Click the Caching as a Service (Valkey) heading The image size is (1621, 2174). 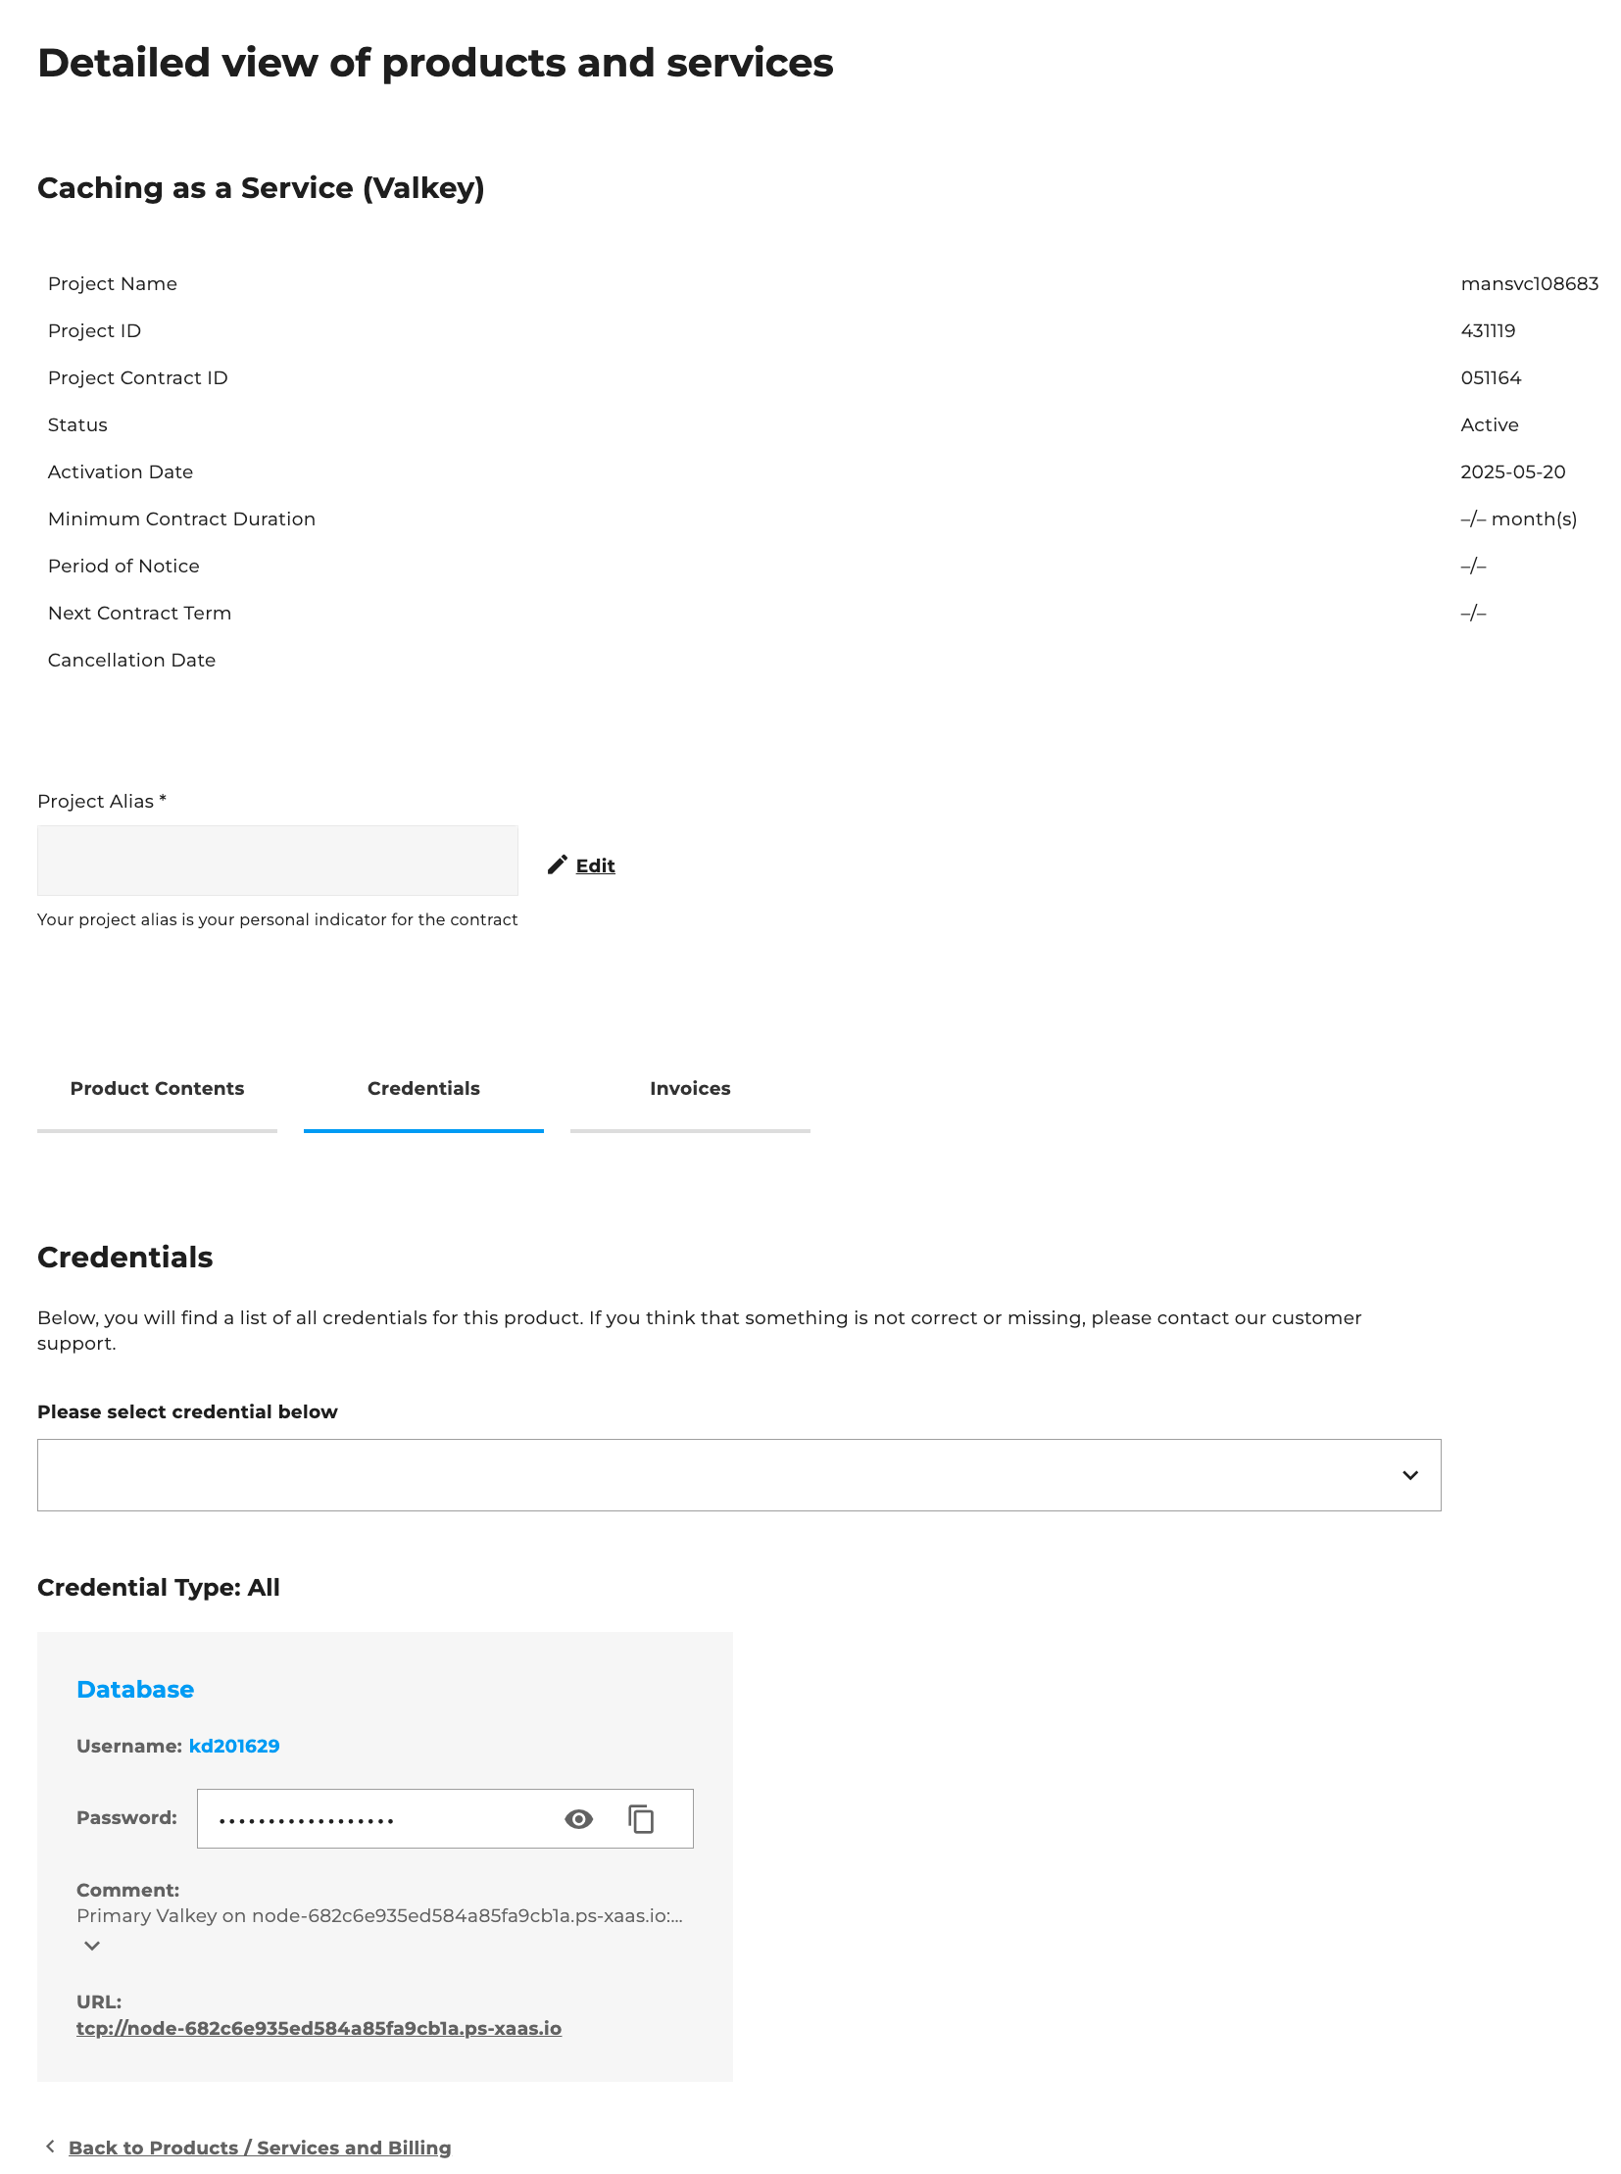coord(261,187)
